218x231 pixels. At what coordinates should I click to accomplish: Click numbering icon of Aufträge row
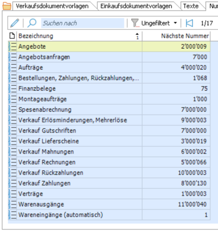click(x=12, y=68)
